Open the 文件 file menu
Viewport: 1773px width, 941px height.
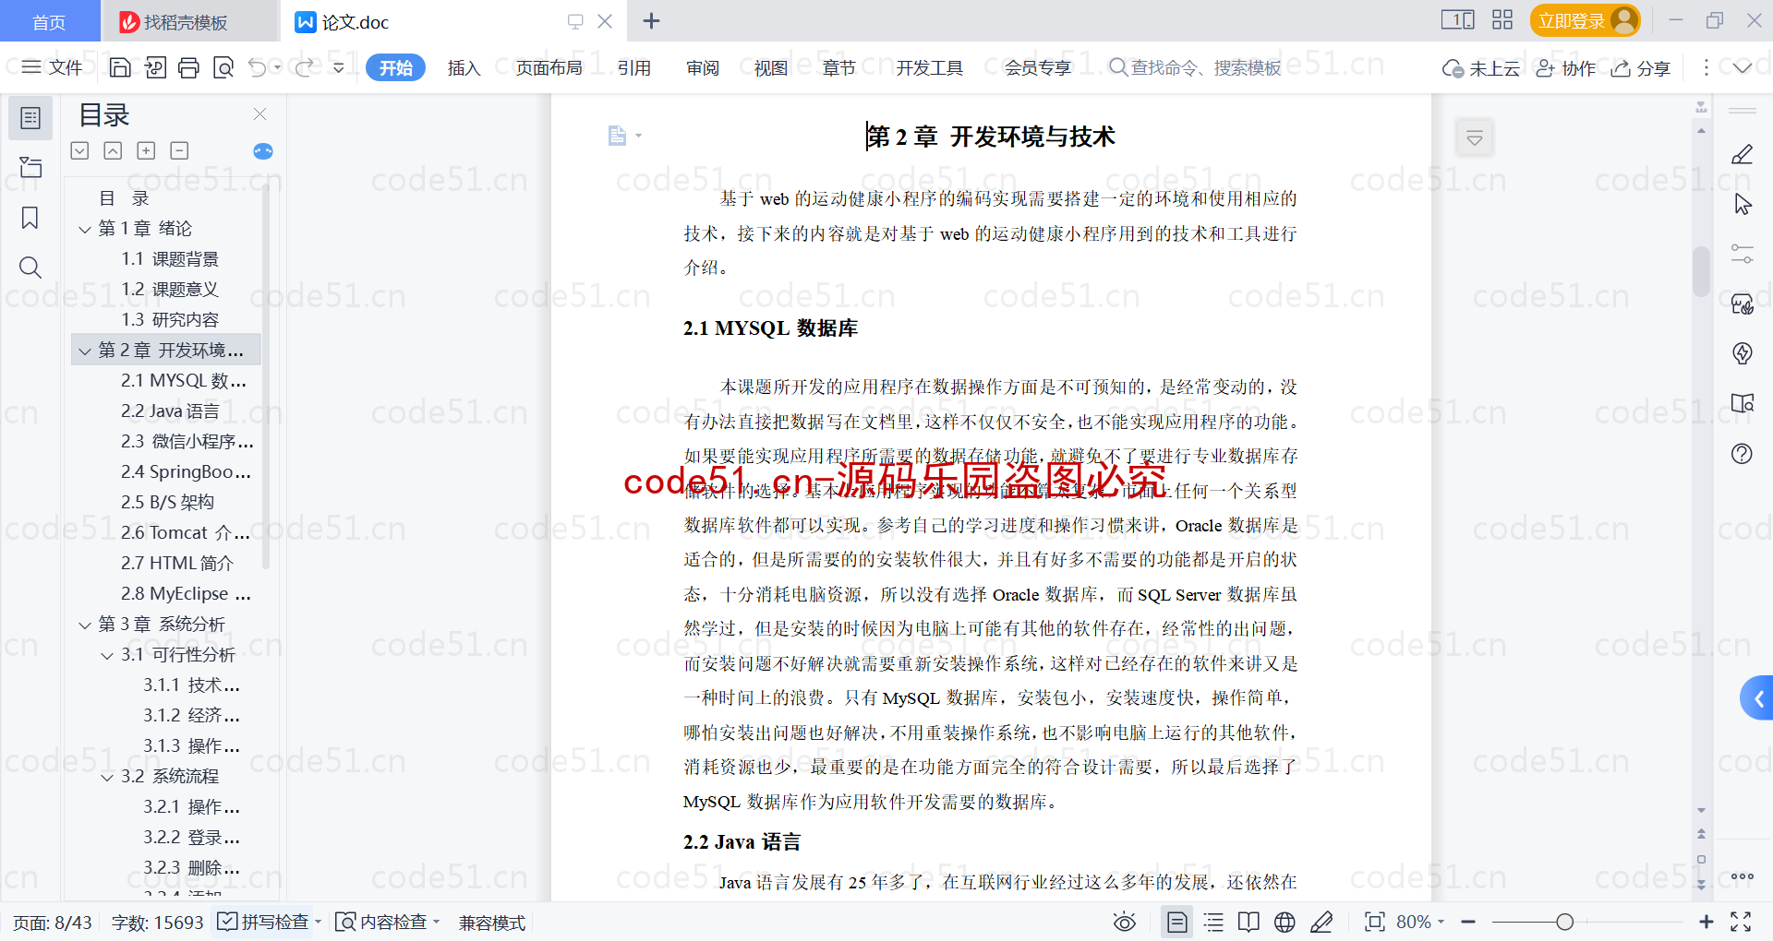click(x=53, y=67)
